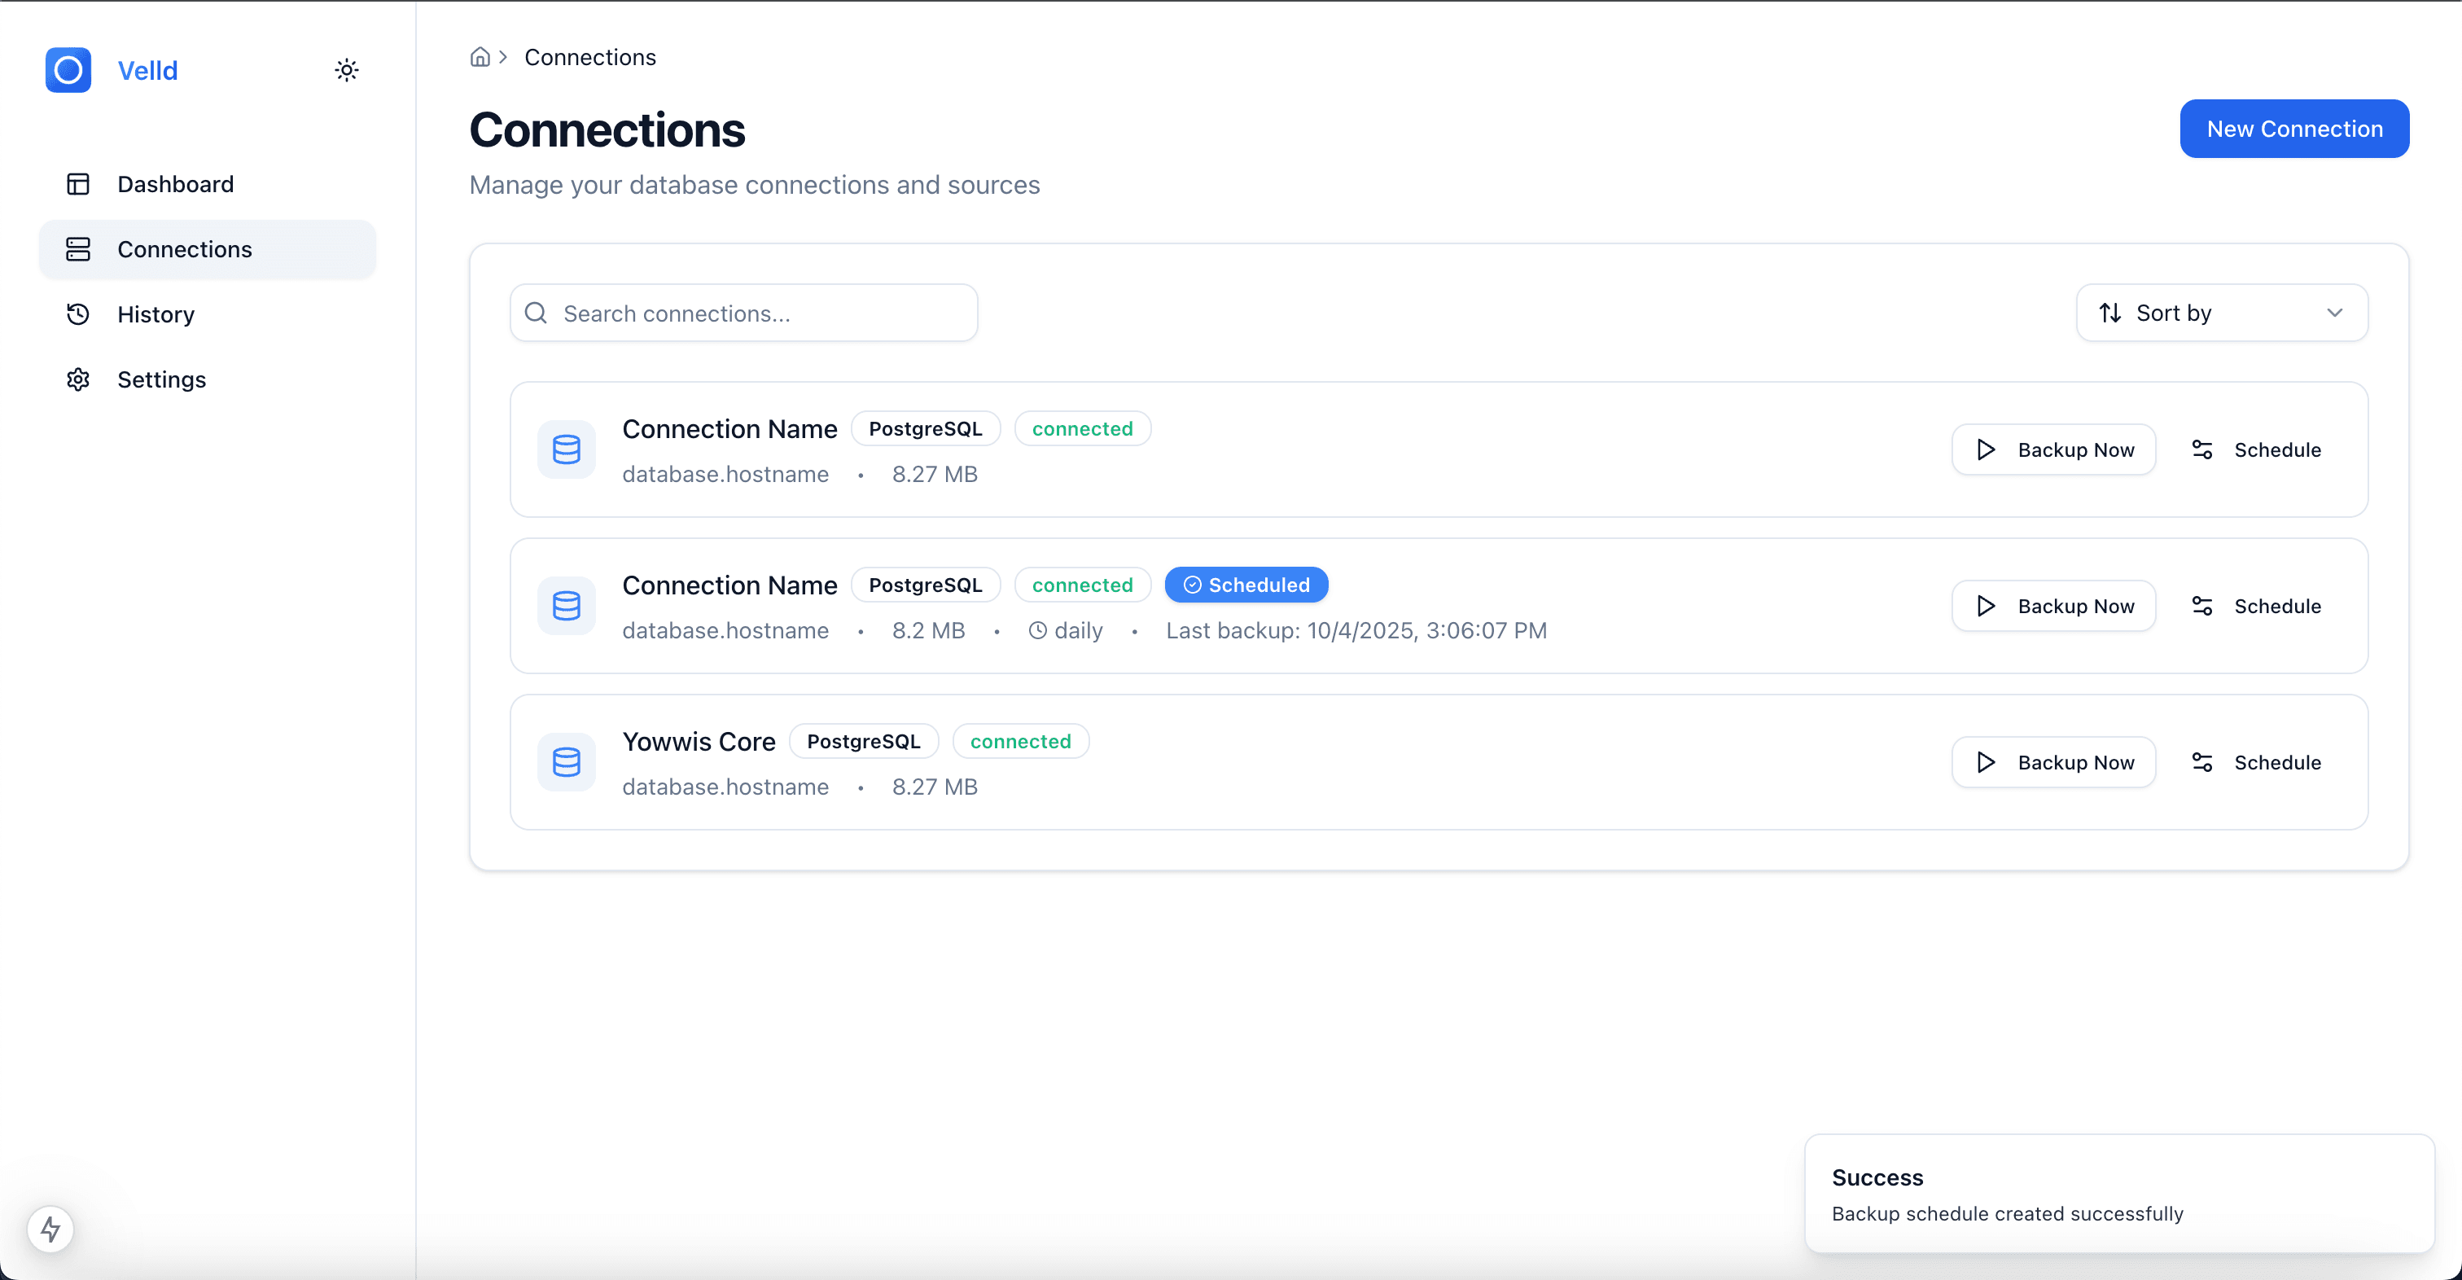Open Schedule for the first connection
Screen dimensions: 2462x1280
point(2257,449)
